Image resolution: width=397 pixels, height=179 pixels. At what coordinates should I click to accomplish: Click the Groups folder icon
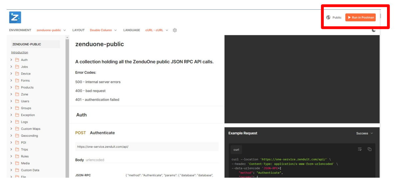[x=17, y=108]
